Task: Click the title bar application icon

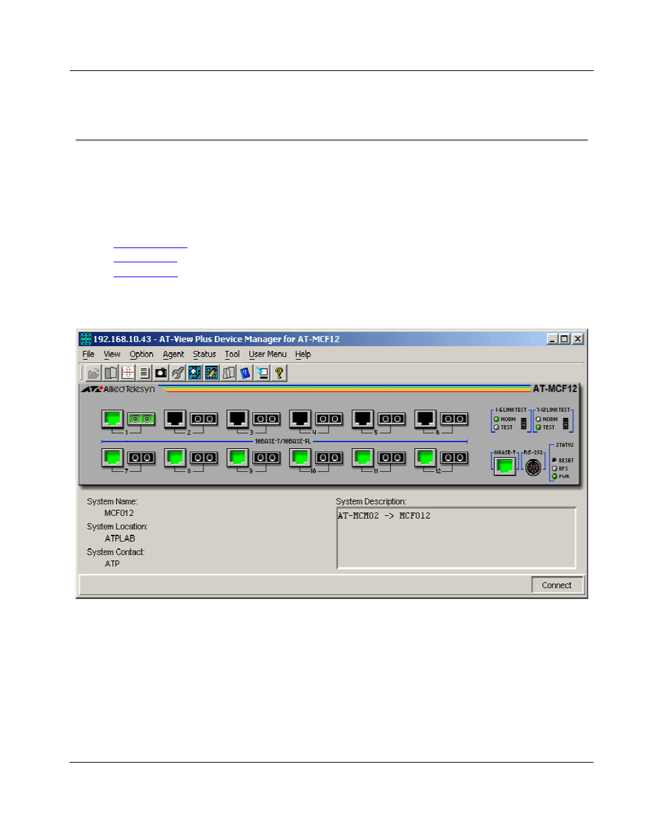Action: coord(86,339)
